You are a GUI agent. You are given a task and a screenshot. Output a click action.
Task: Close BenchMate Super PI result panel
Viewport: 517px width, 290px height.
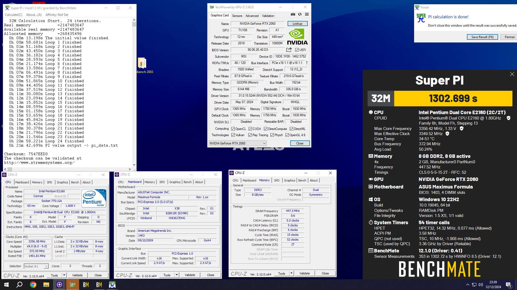(512, 74)
